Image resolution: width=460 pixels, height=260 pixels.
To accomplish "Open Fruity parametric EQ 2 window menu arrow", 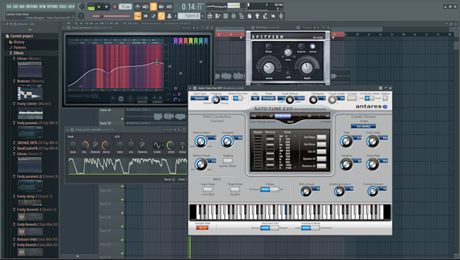I will coord(64,28).
